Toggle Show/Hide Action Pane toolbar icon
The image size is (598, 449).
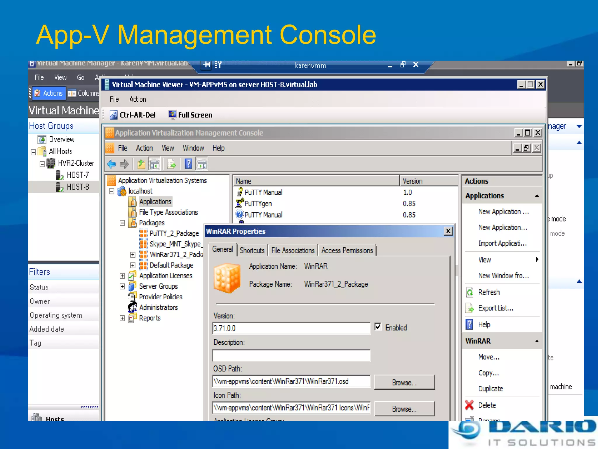202,164
